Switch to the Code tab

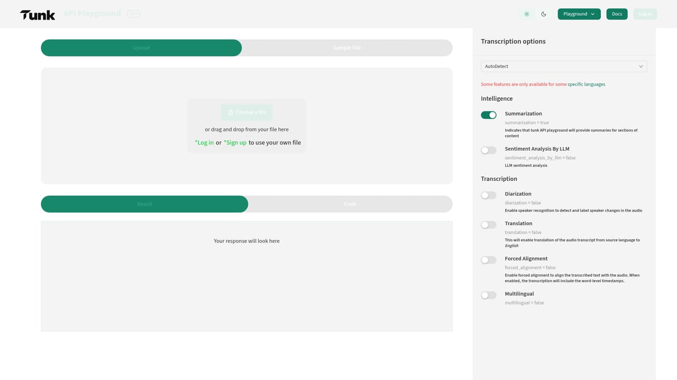(350, 204)
